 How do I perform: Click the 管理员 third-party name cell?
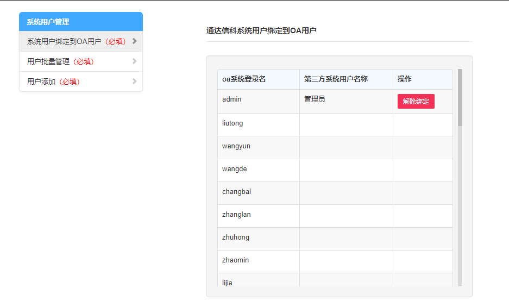point(315,99)
